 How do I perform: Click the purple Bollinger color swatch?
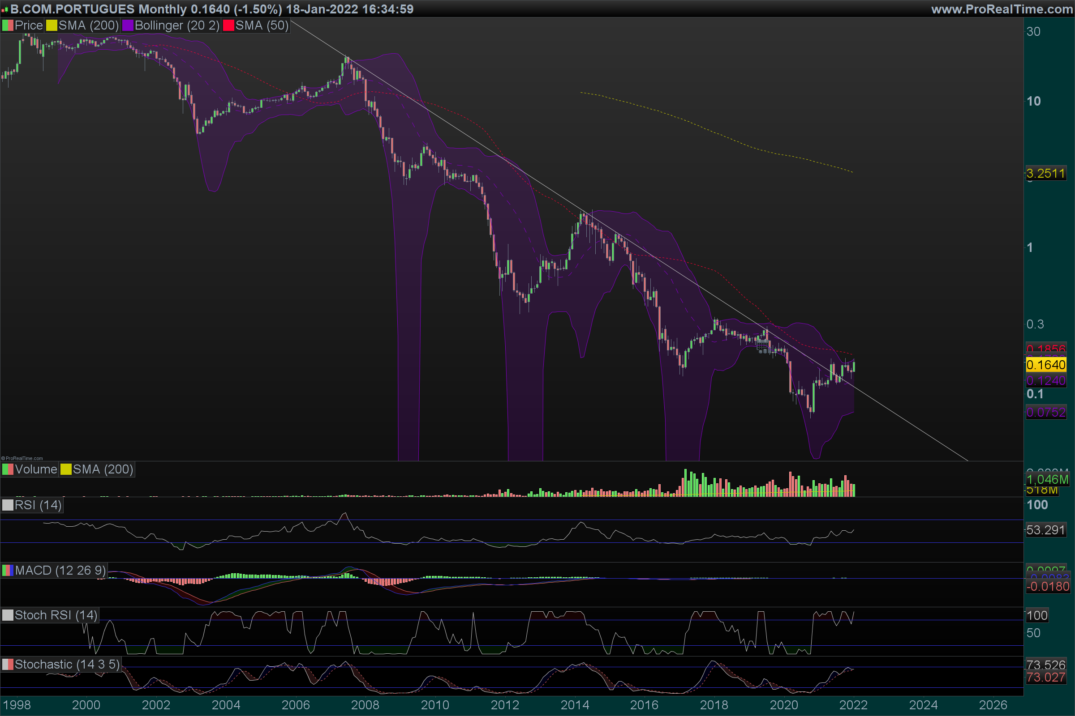pos(128,26)
